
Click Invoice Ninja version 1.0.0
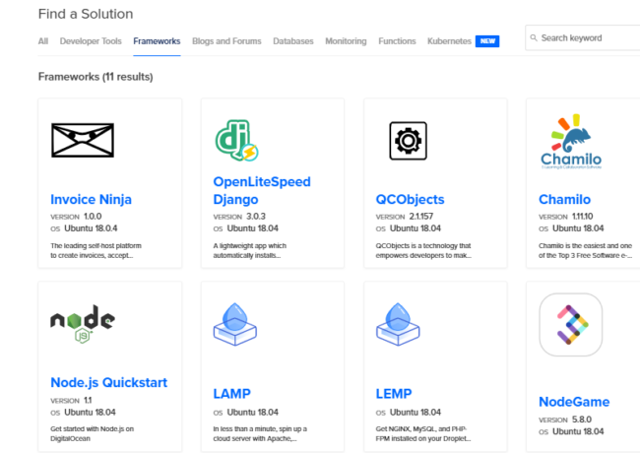coord(76,217)
